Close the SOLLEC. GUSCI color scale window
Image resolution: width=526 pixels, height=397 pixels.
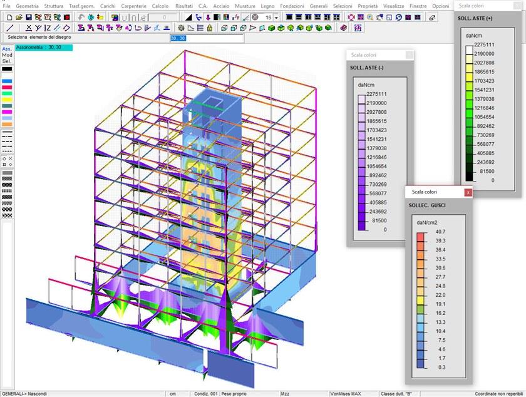tap(468, 193)
